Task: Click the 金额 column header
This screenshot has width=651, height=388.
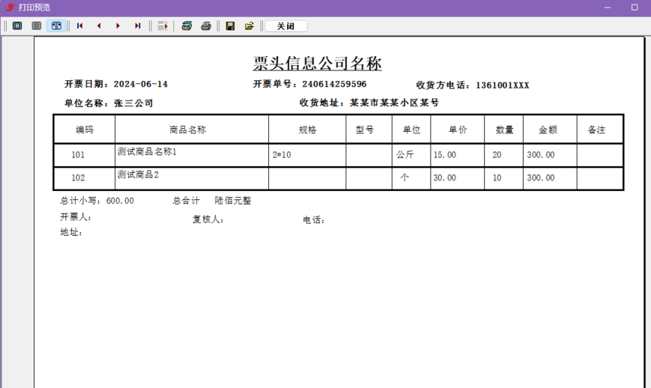Action: coord(548,130)
